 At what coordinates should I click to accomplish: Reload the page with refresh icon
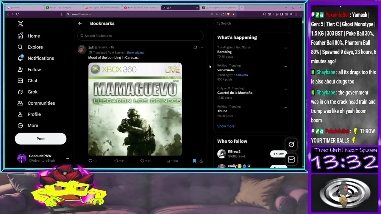pos(18,14)
